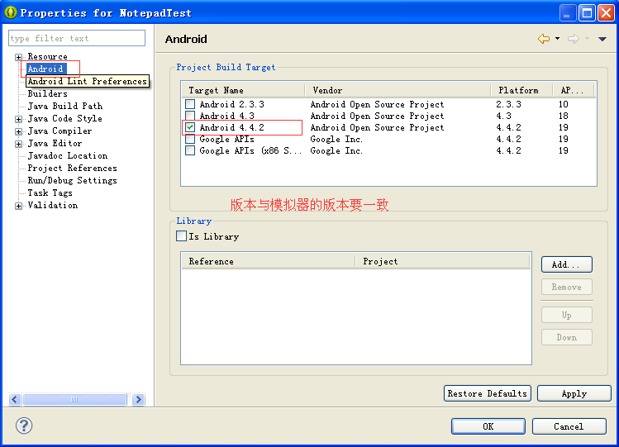Open the forward history dropdown arrow
619x447 pixels.
[x=587, y=39]
